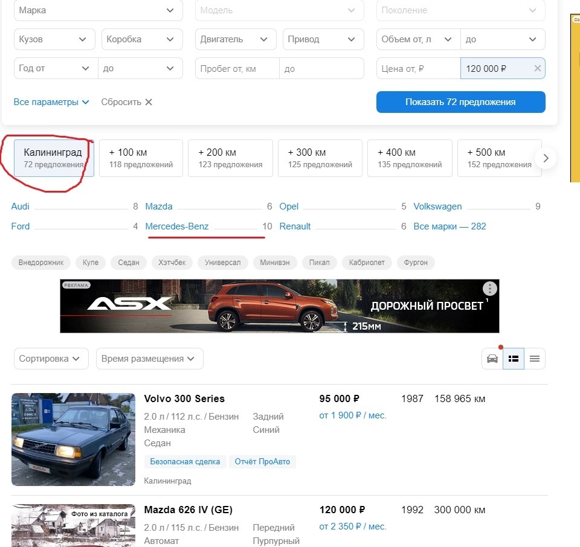
Task: Click 'от 1 900 ₽ / мес.' credit link
Action: click(x=353, y=415)
